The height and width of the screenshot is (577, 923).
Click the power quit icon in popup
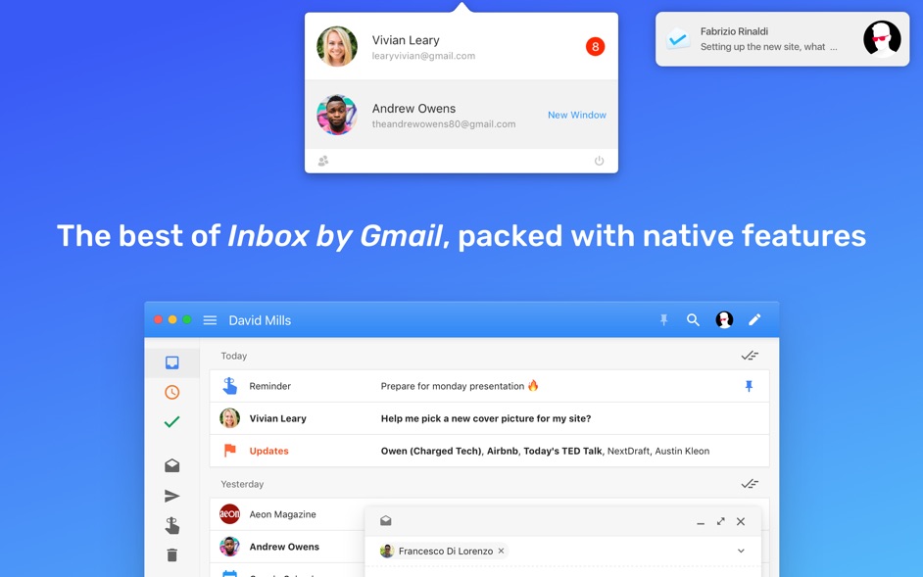click(x=600, y=161)
